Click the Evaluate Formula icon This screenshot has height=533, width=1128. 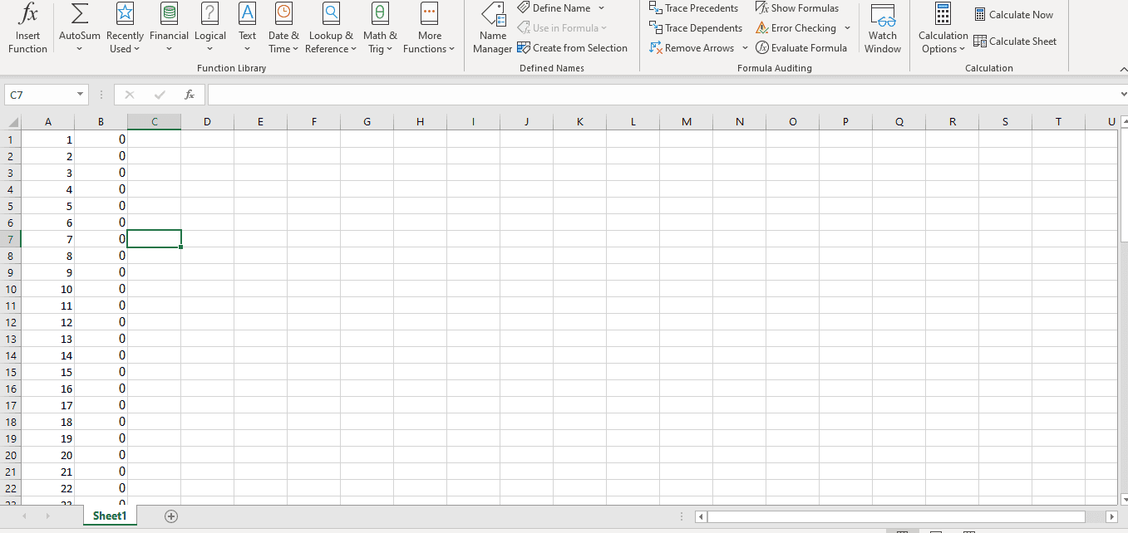click(761, 48)
